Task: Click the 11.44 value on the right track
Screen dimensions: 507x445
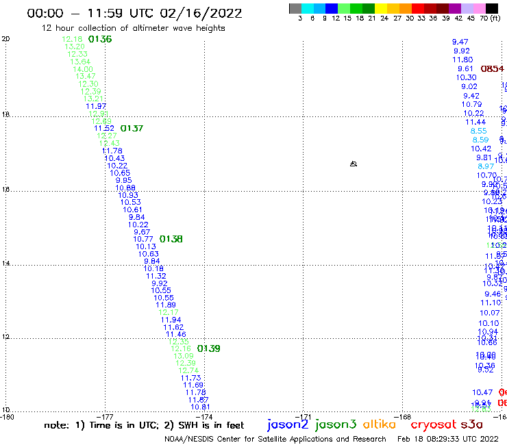Action: pyautogui.click(x=475, y=122)
